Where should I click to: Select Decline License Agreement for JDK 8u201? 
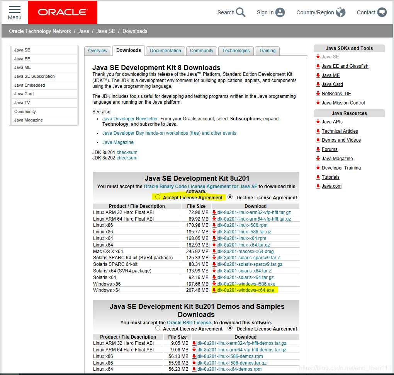(x=230, y=197)
